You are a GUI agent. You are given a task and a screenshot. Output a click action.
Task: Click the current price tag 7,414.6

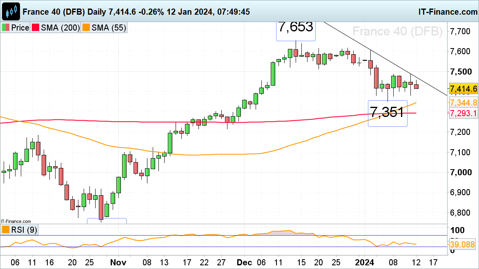pyautogui.click(x=463, y=89)
